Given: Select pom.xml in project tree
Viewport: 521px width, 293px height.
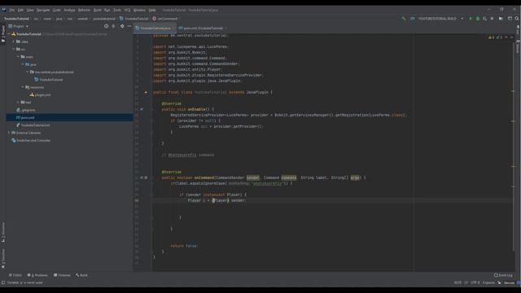Looking at the screenshot, I should pyautogui.click(x=25, y=117).
